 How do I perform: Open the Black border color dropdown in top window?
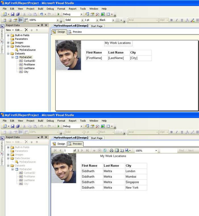click(113, 20)
